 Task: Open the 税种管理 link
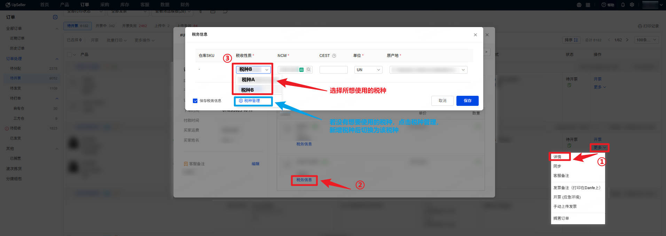click(x=250, y=101)
